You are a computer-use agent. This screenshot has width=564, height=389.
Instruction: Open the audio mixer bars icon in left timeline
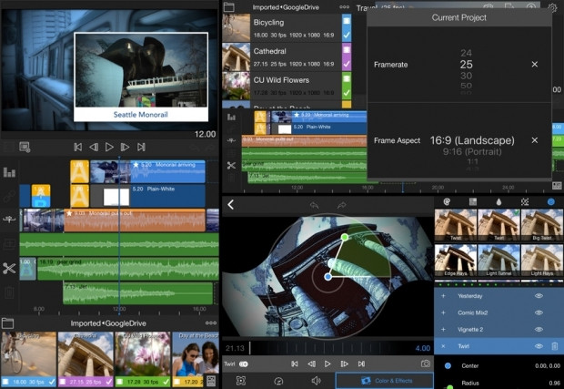(x=9, y=172)
